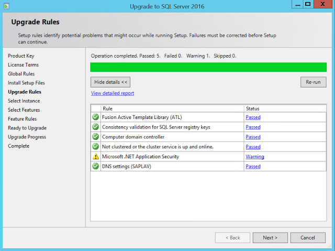335x251 pixels.
Task: Click the yellow warning icon for .NET Application Security
Action: (x=95, y=157)
